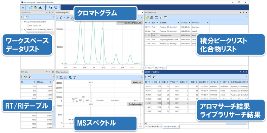The width and height of the screenshot is (267, 133).
Task: Switch to the ライブラリ検索結果リスト tab
Action: click(153, 127)
